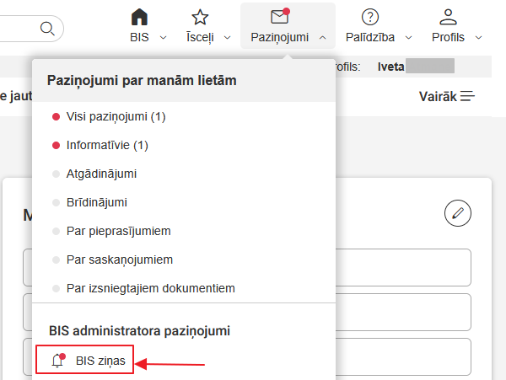Viewport: 506px width, 380px height.
Task: Expand the BIS dropdown chevron
Action: click(x=164, y=38)
